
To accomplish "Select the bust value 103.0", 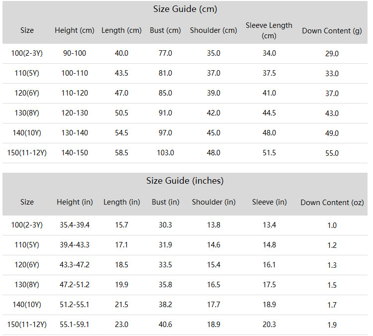I will tap(165, 153).
